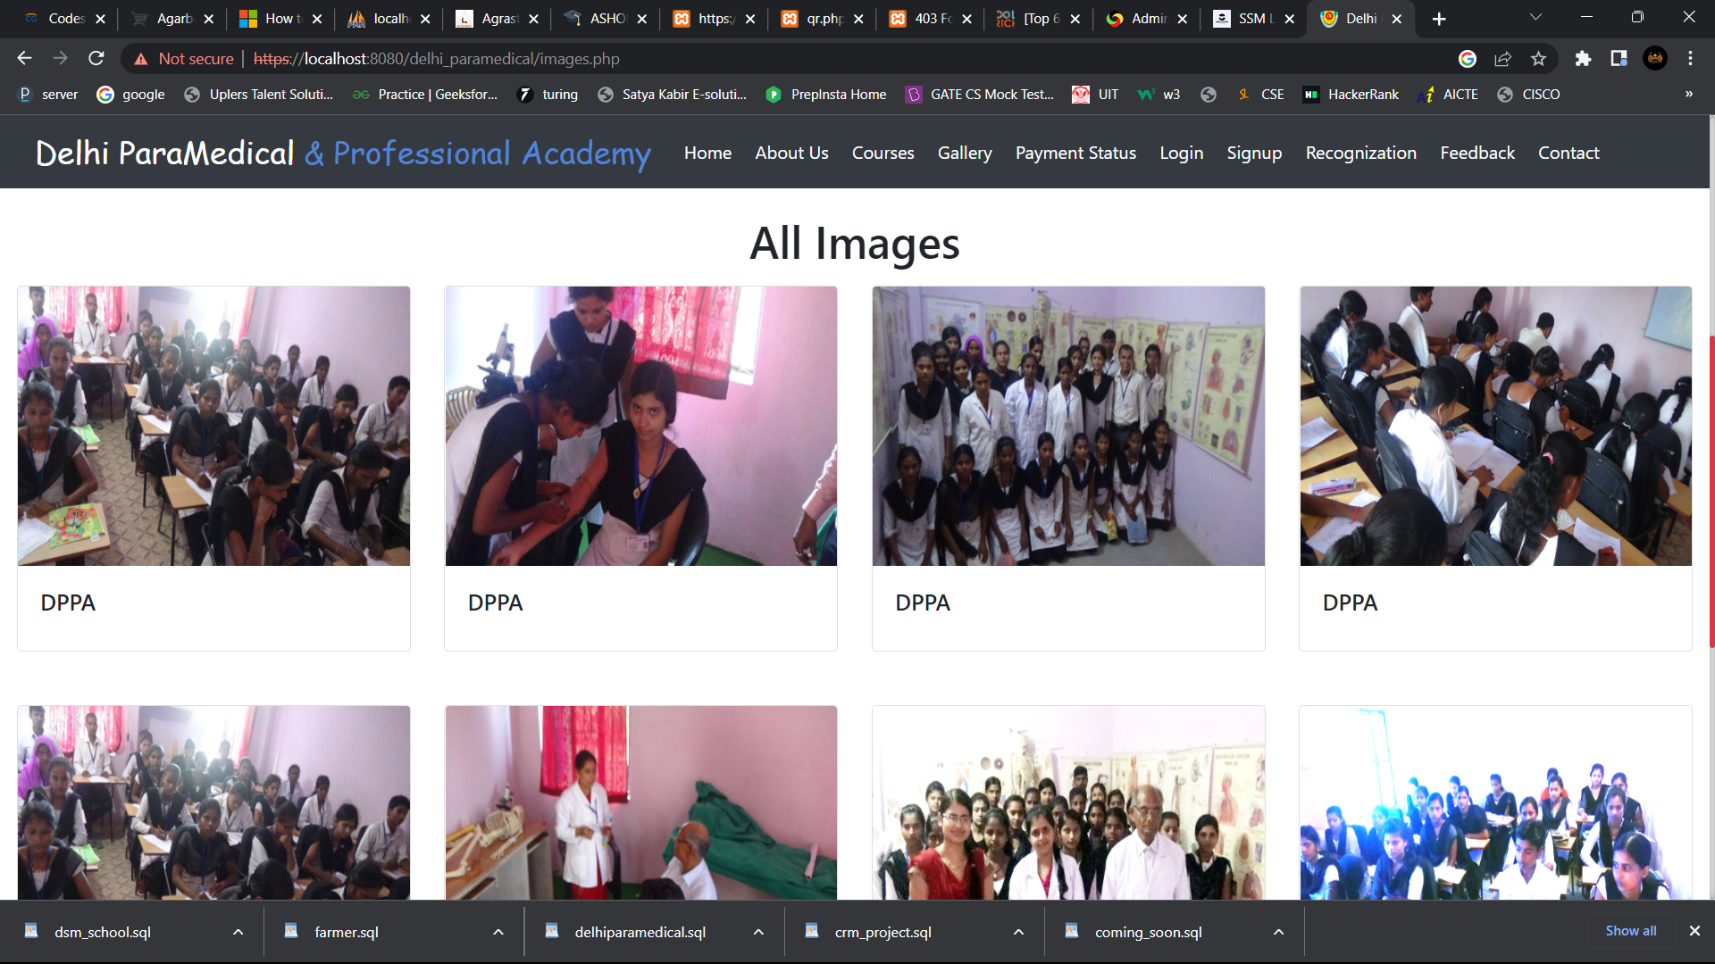The width and height of the screenshot is (1715, 964).
Task: Open group photo with anatomy charts
Action: click(x=1068, y=426)
